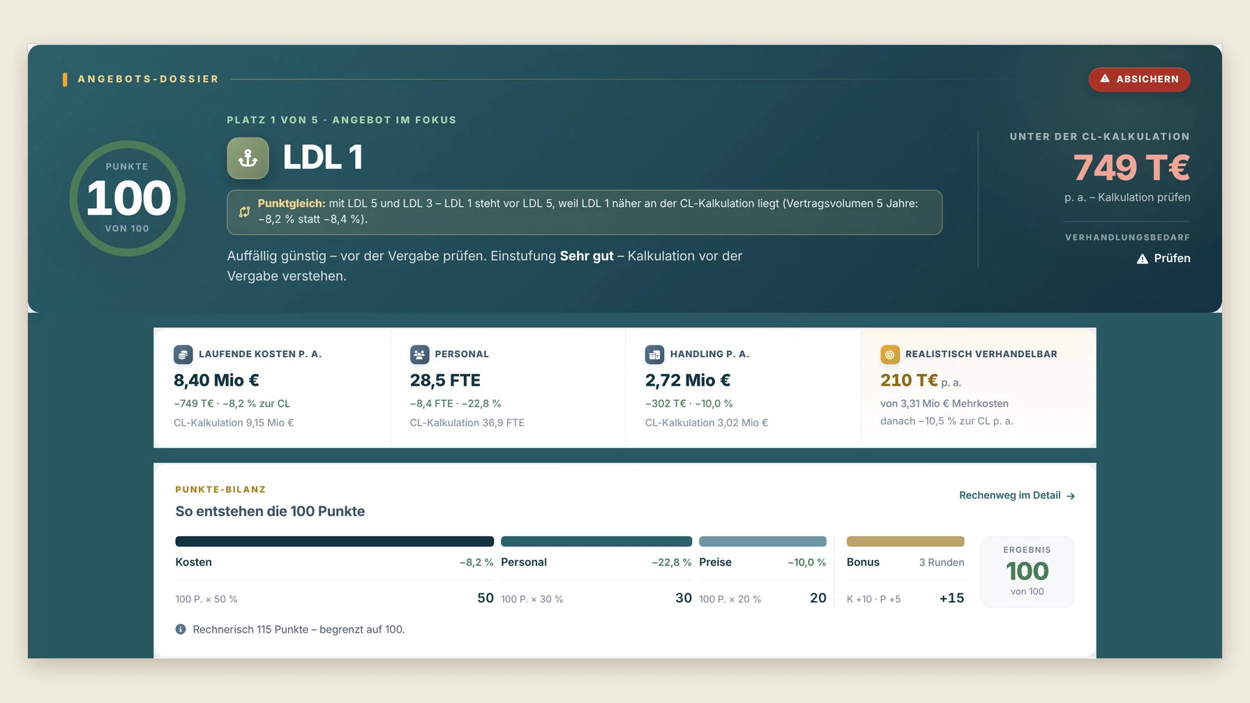
Task: Click 'p. a. – Kalkulation prüfen' text
Action: point(1127,197)
